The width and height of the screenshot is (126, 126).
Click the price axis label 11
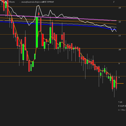click(120, 36)
